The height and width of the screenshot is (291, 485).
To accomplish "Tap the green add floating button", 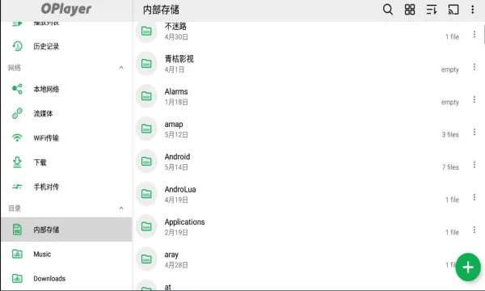I will pyautogui.click(x=468, y=268).
